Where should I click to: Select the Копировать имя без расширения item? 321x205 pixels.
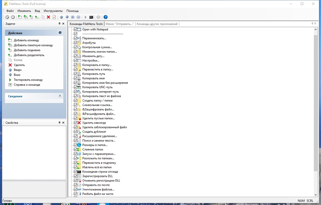105,83
